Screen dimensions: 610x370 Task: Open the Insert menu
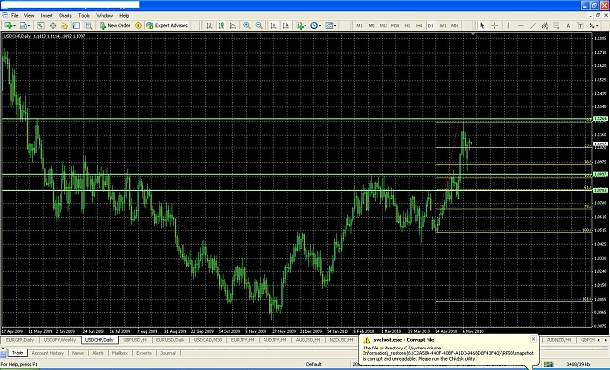point(46,16)
